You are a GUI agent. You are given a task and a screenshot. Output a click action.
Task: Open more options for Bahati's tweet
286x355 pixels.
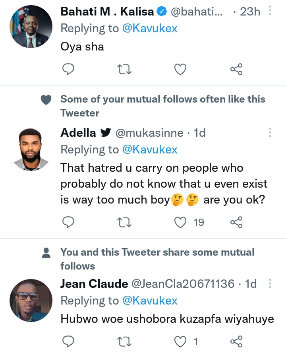coord(270,11)
